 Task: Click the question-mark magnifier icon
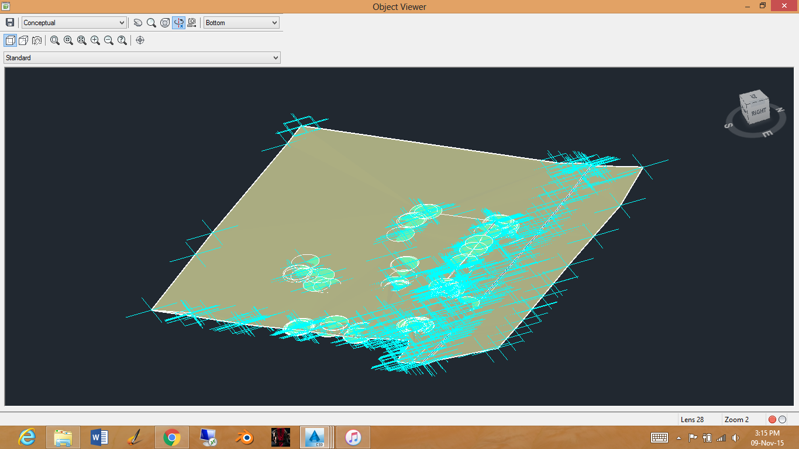point(122,40)
